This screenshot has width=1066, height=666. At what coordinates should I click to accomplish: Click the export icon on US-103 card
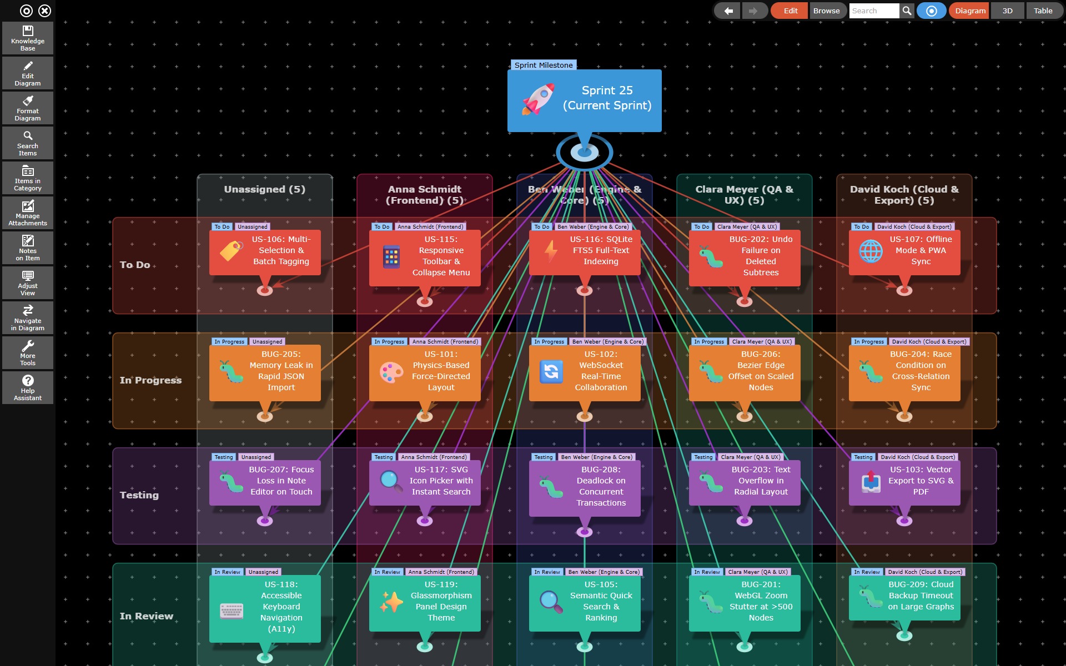click(x=871, y=481)
